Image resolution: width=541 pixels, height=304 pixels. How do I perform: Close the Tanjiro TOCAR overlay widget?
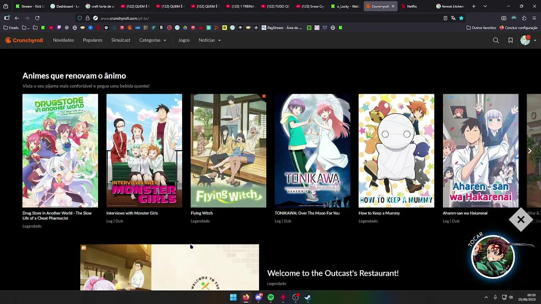521,220
